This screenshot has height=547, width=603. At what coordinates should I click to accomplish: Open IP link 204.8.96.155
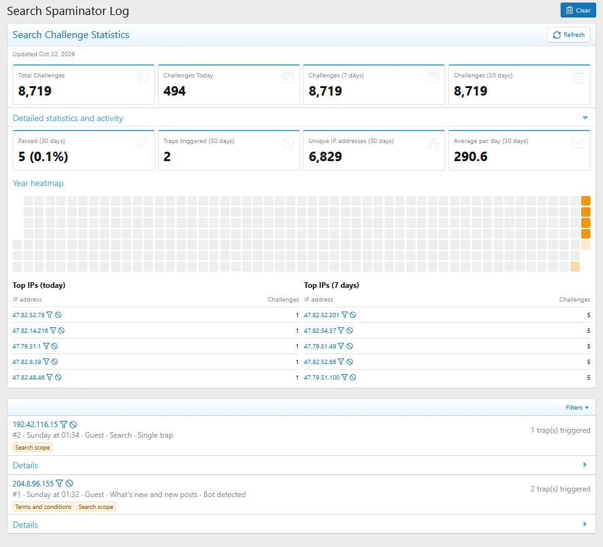tap(33, 483)
